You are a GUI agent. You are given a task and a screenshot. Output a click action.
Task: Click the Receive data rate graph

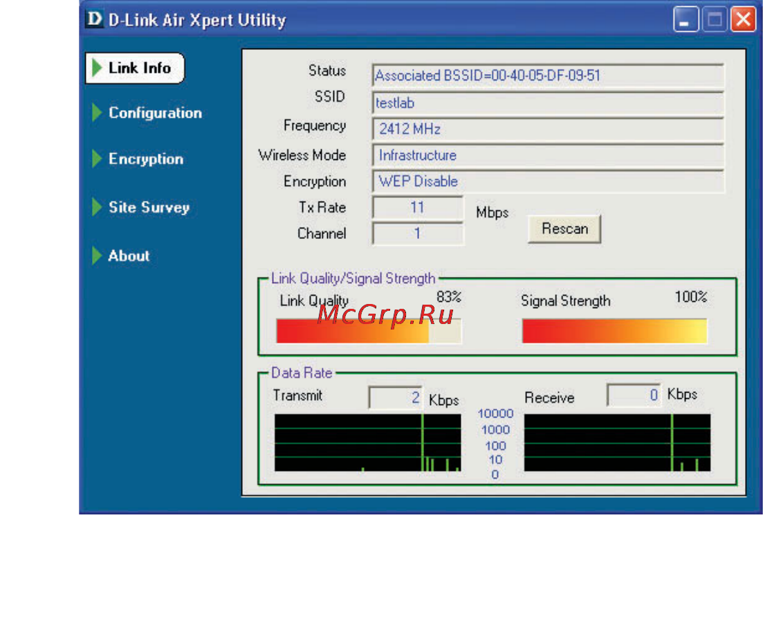click(617, 443)
